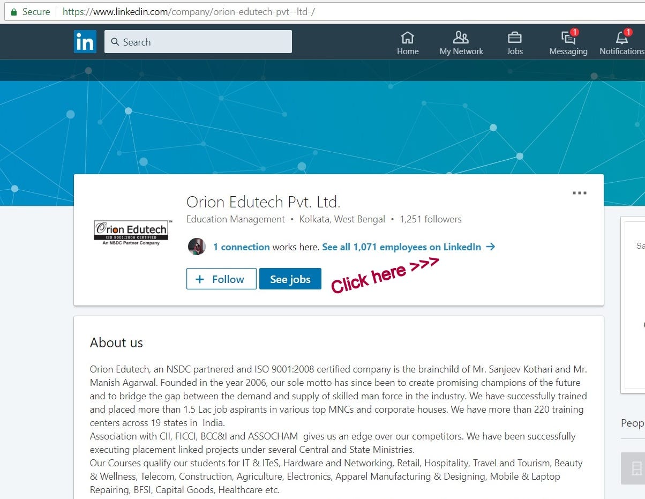This screenshot has height=499, width=645.
Task: Click the 'Education Management' text
Action: point(236,219)
